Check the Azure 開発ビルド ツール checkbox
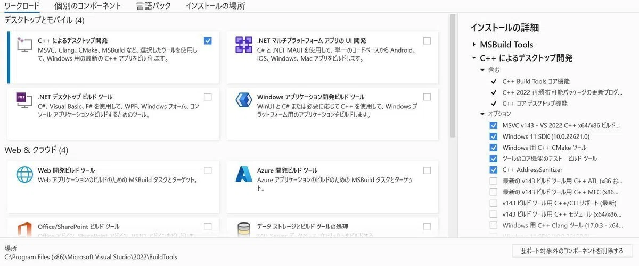The image size is (639, 266). click(x=427, y=170)
